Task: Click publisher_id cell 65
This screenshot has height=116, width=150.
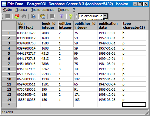Action: 86,84
